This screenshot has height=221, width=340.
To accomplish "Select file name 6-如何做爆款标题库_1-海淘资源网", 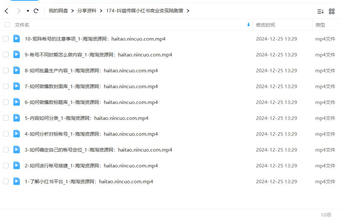I will (x=91, y=102).
